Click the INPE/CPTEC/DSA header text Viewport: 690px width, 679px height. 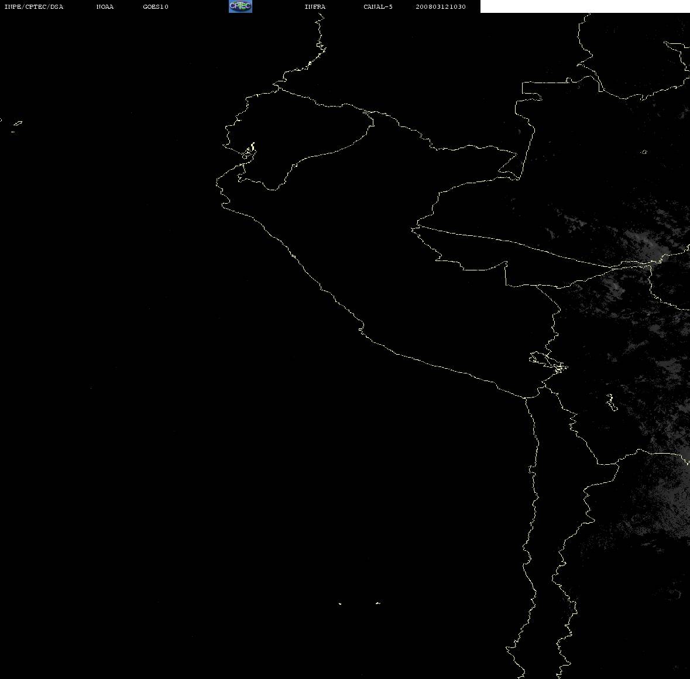(33, 6)
